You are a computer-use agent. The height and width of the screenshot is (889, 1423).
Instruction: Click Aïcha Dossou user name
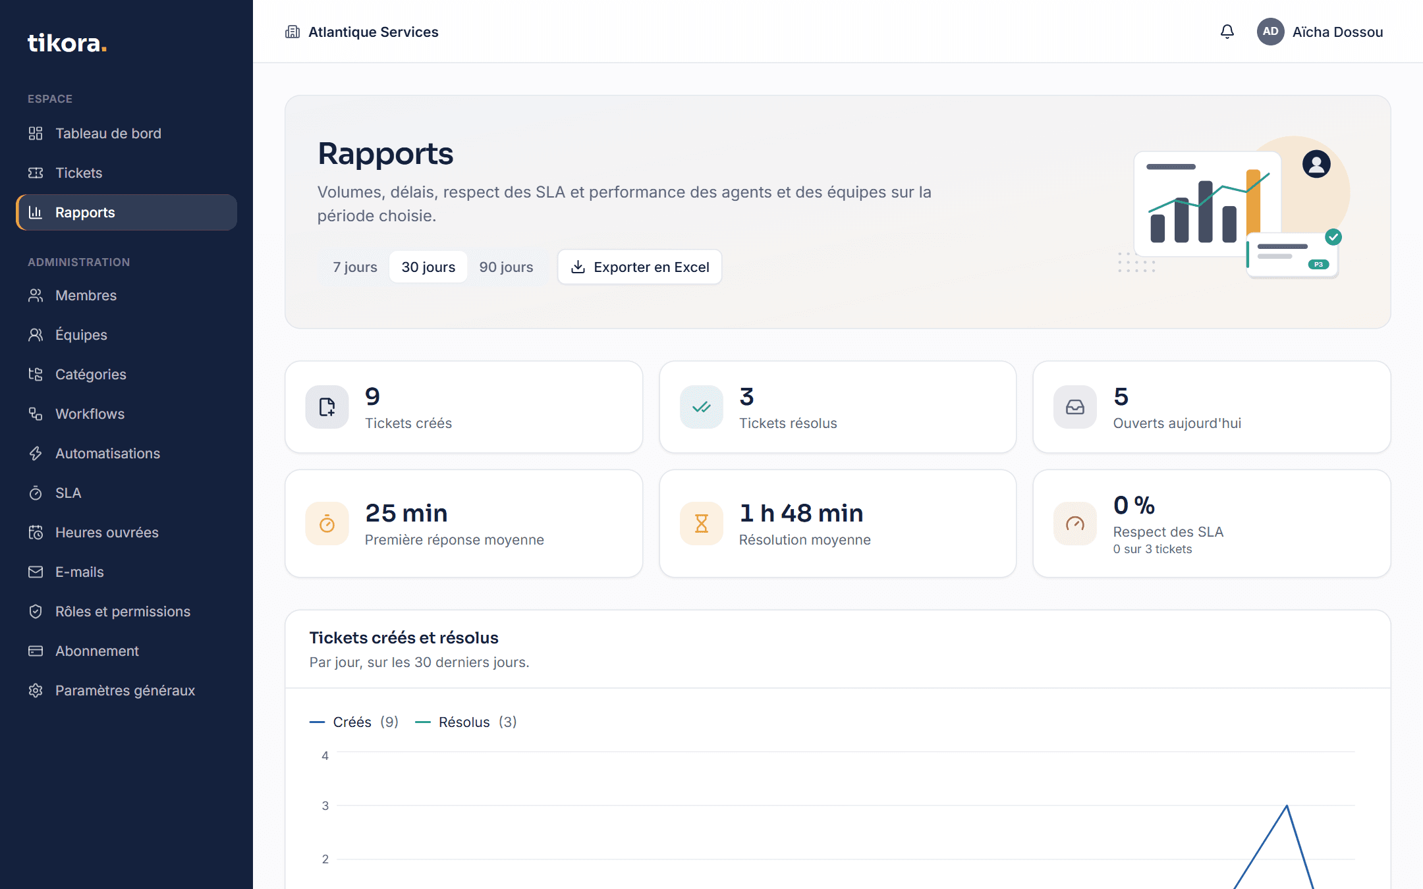tap(1337, 32)
